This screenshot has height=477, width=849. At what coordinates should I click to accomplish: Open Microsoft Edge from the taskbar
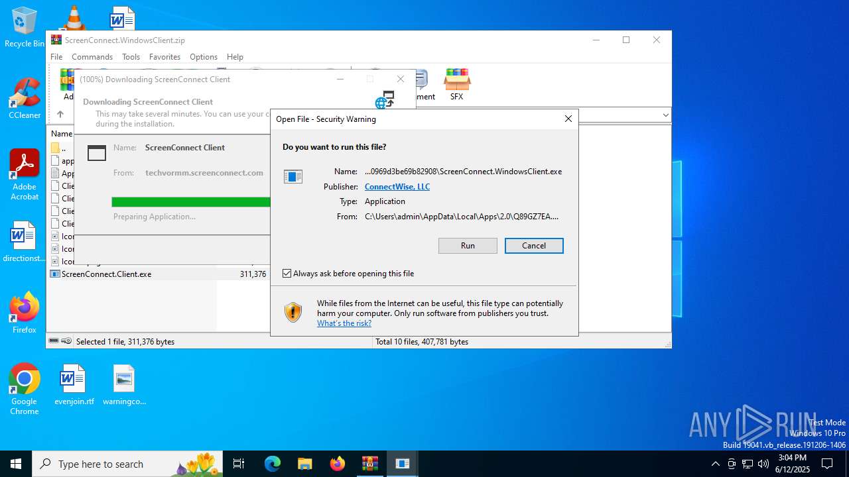(273, 464)
